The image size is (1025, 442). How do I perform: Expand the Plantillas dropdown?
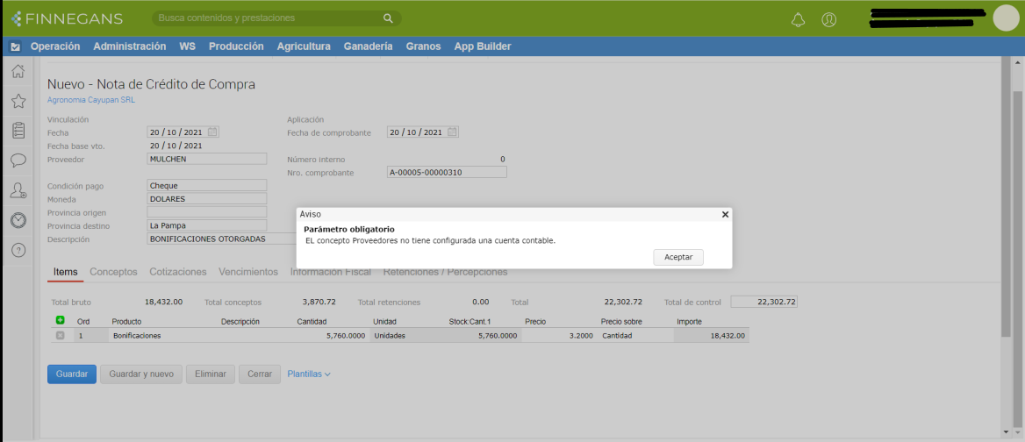pos(308,374)
